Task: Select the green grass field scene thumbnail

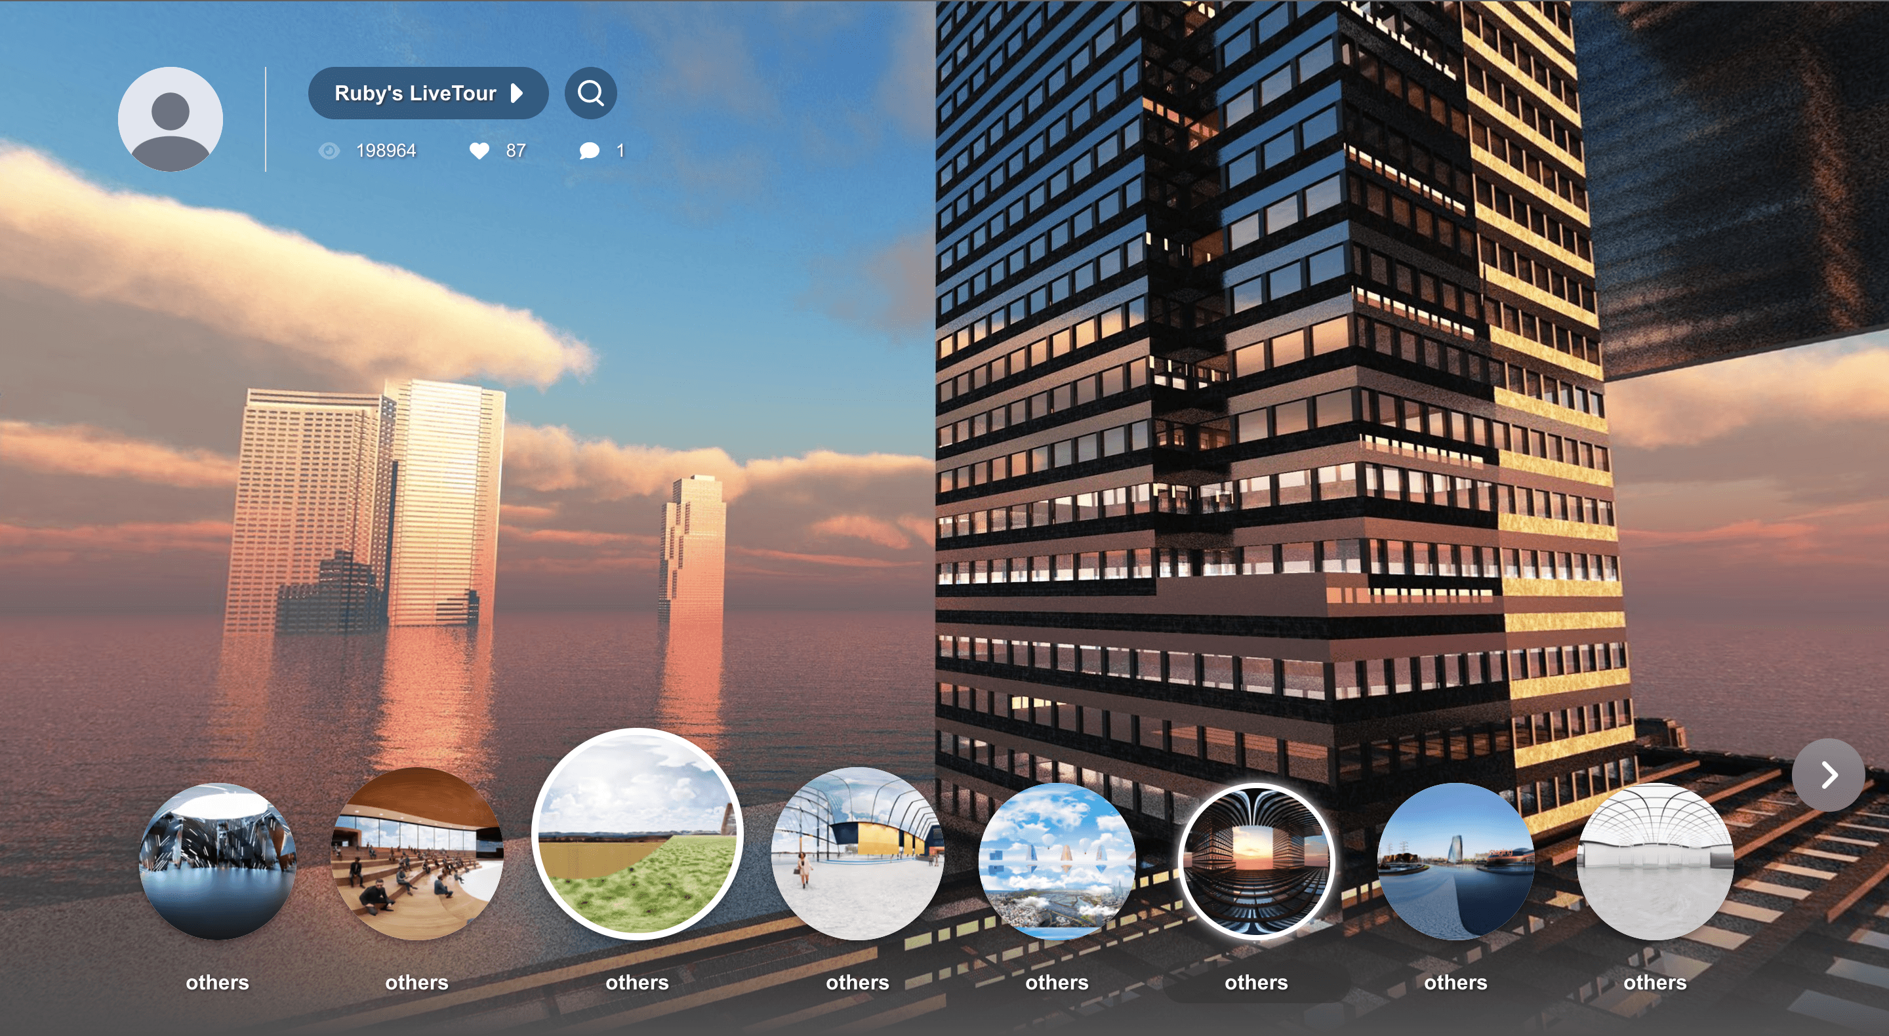Action: [638, 834]
